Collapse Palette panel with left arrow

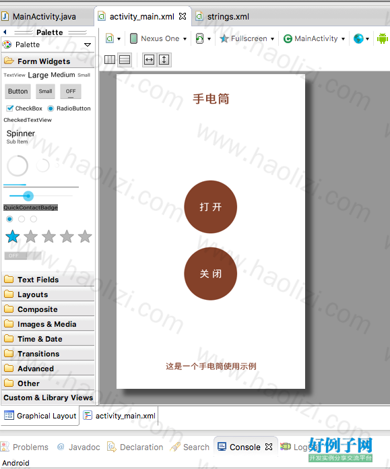point(5,32)
